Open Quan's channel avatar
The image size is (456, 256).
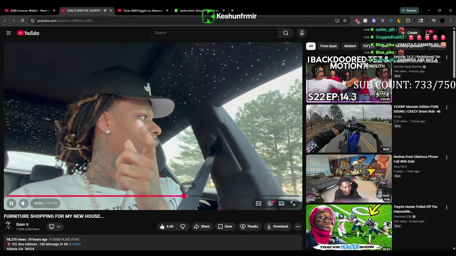(8, 226)
